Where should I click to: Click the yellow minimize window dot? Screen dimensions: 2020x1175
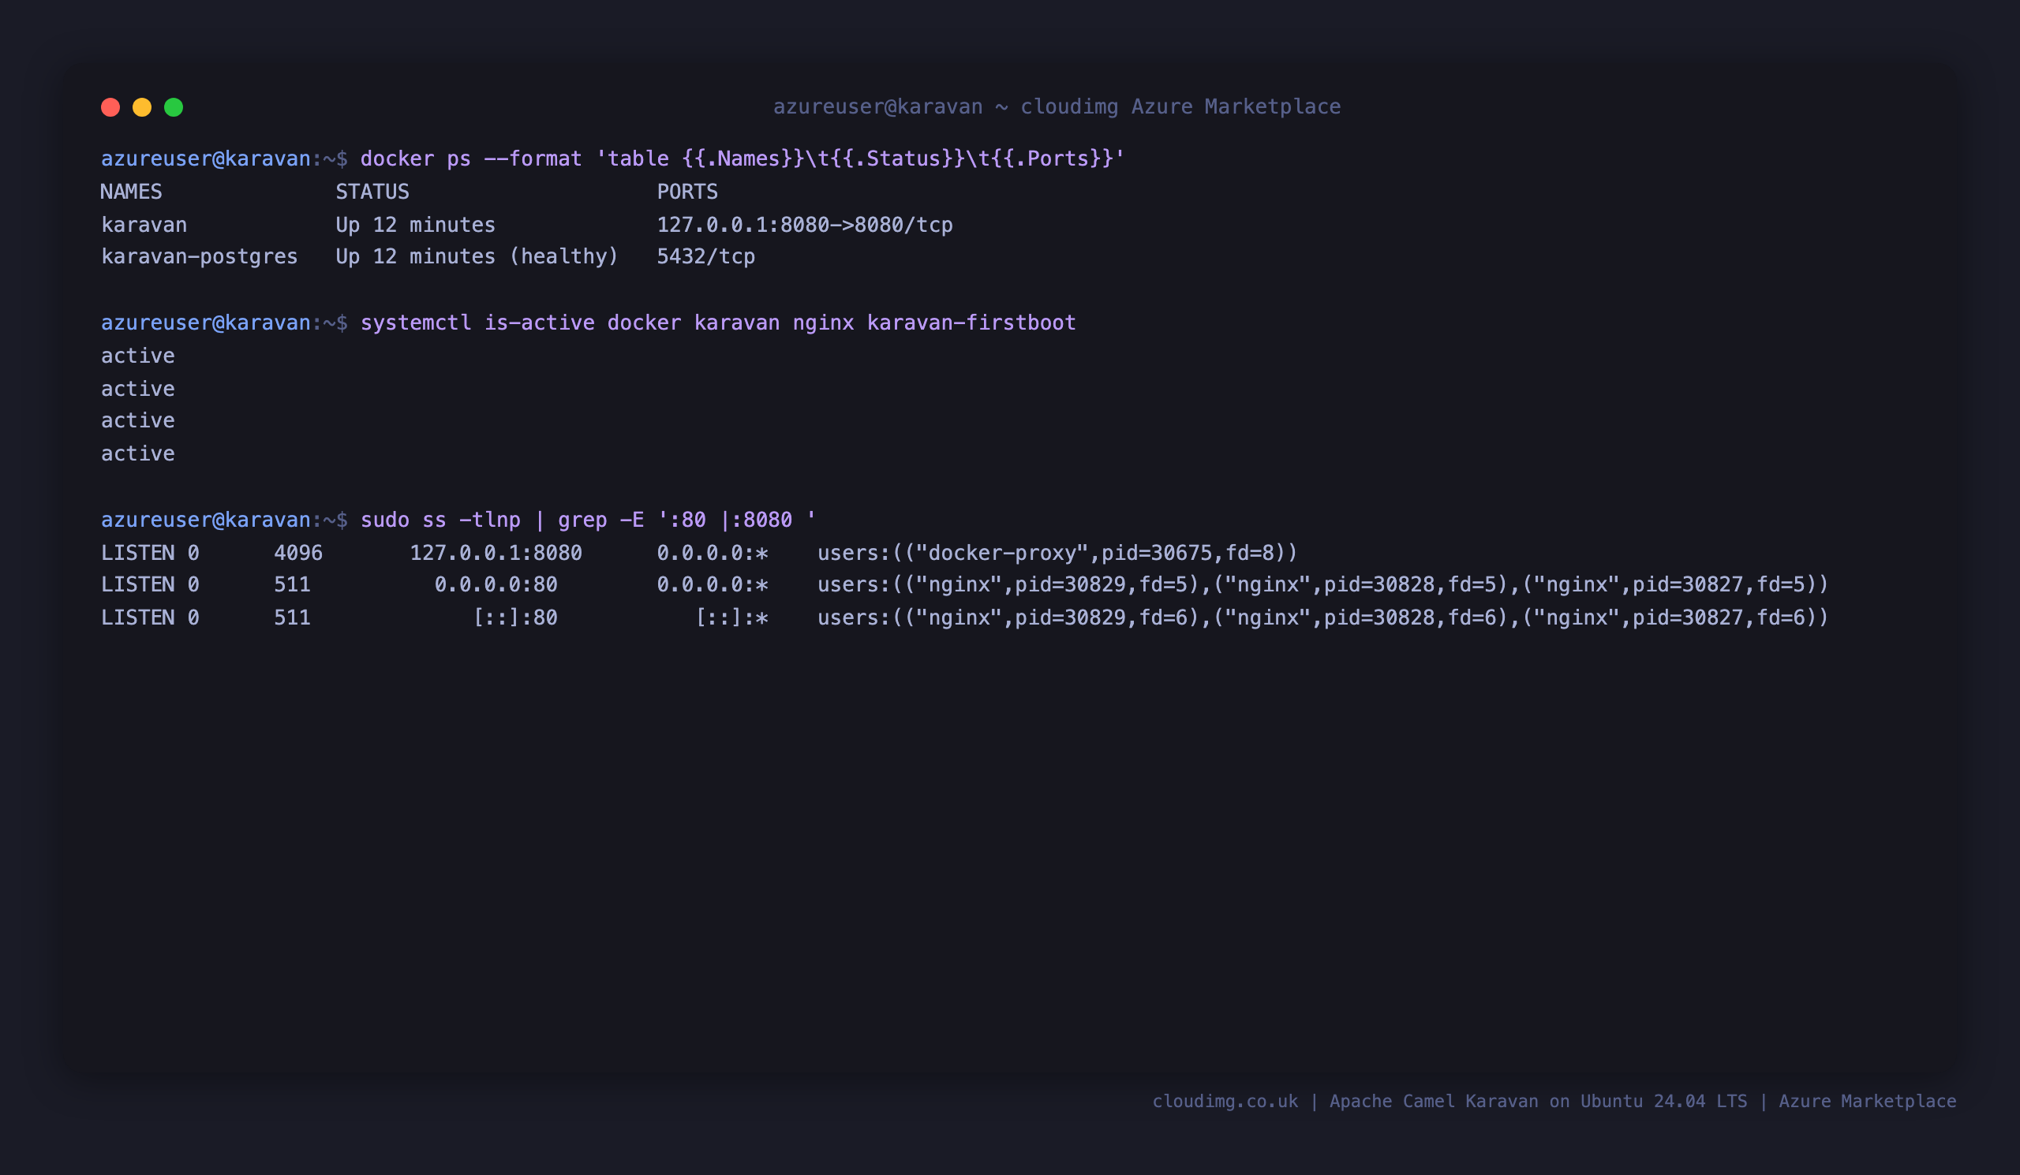click(142, 107)
